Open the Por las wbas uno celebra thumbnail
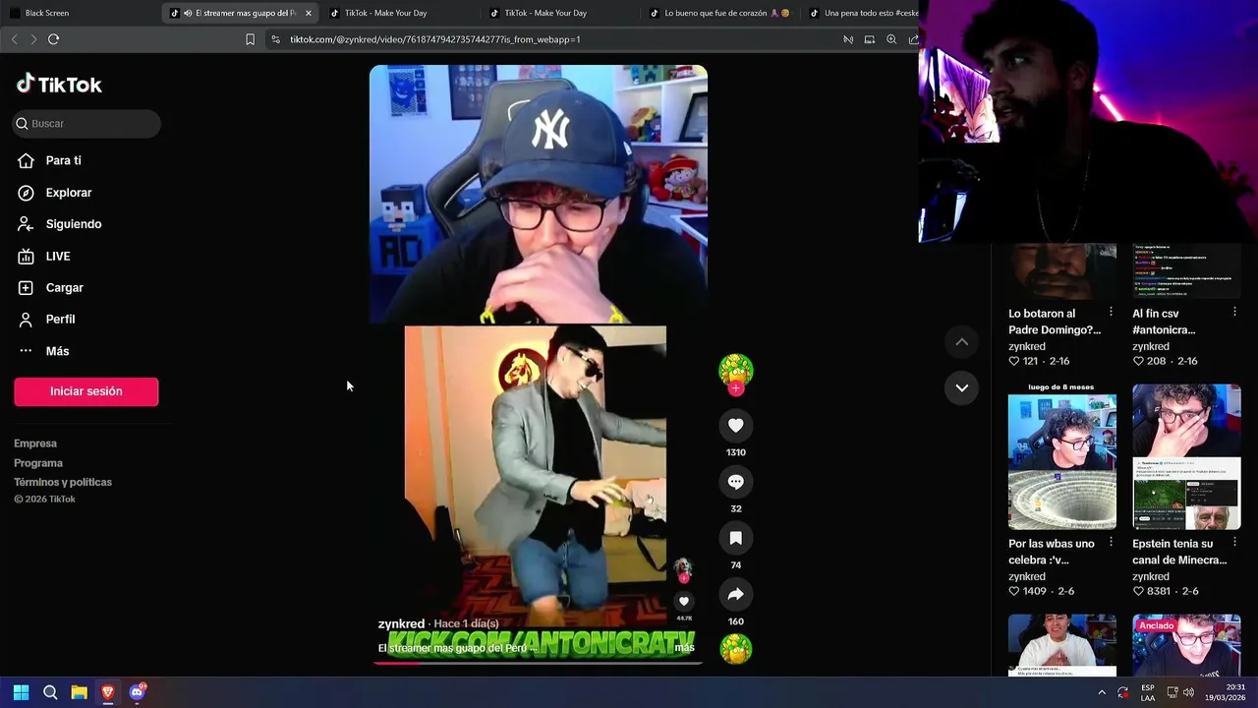1258x708 pixels. click(1062, 457)
